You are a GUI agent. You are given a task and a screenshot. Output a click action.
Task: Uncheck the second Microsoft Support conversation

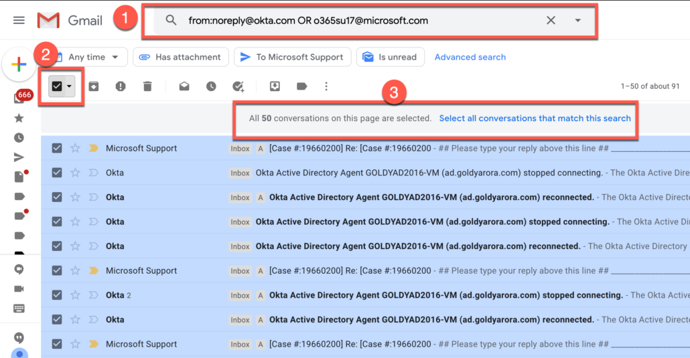[57, 270]
